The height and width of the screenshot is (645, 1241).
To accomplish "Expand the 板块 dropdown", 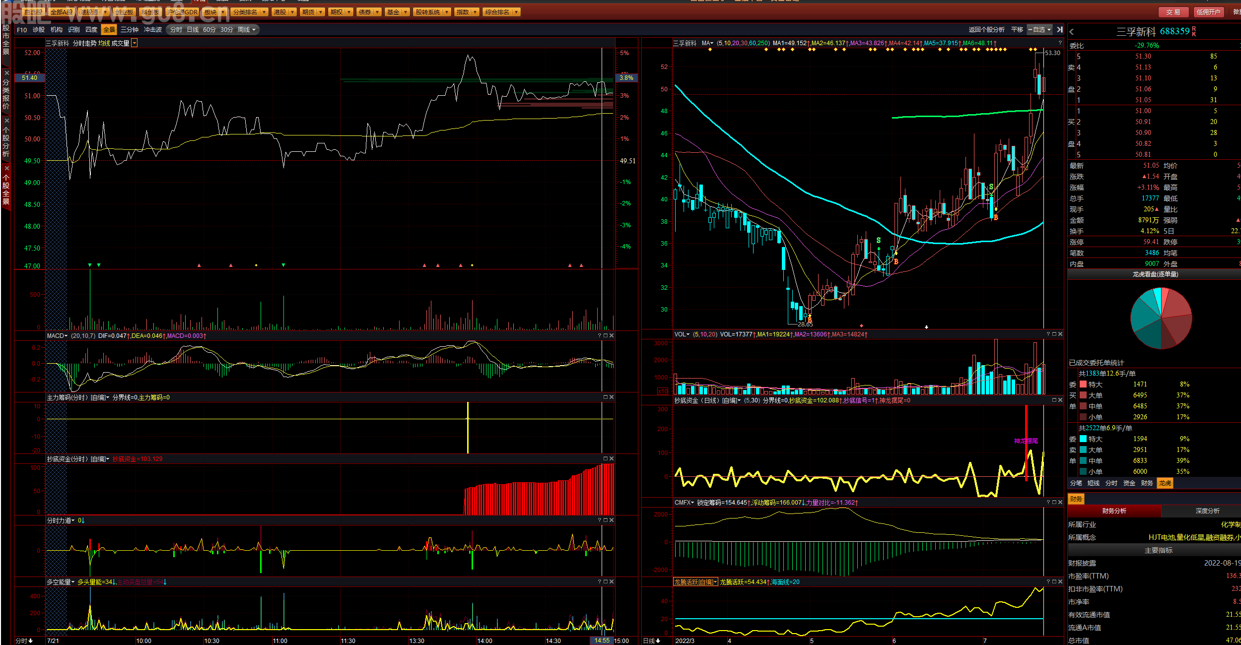I will [223, 12].
